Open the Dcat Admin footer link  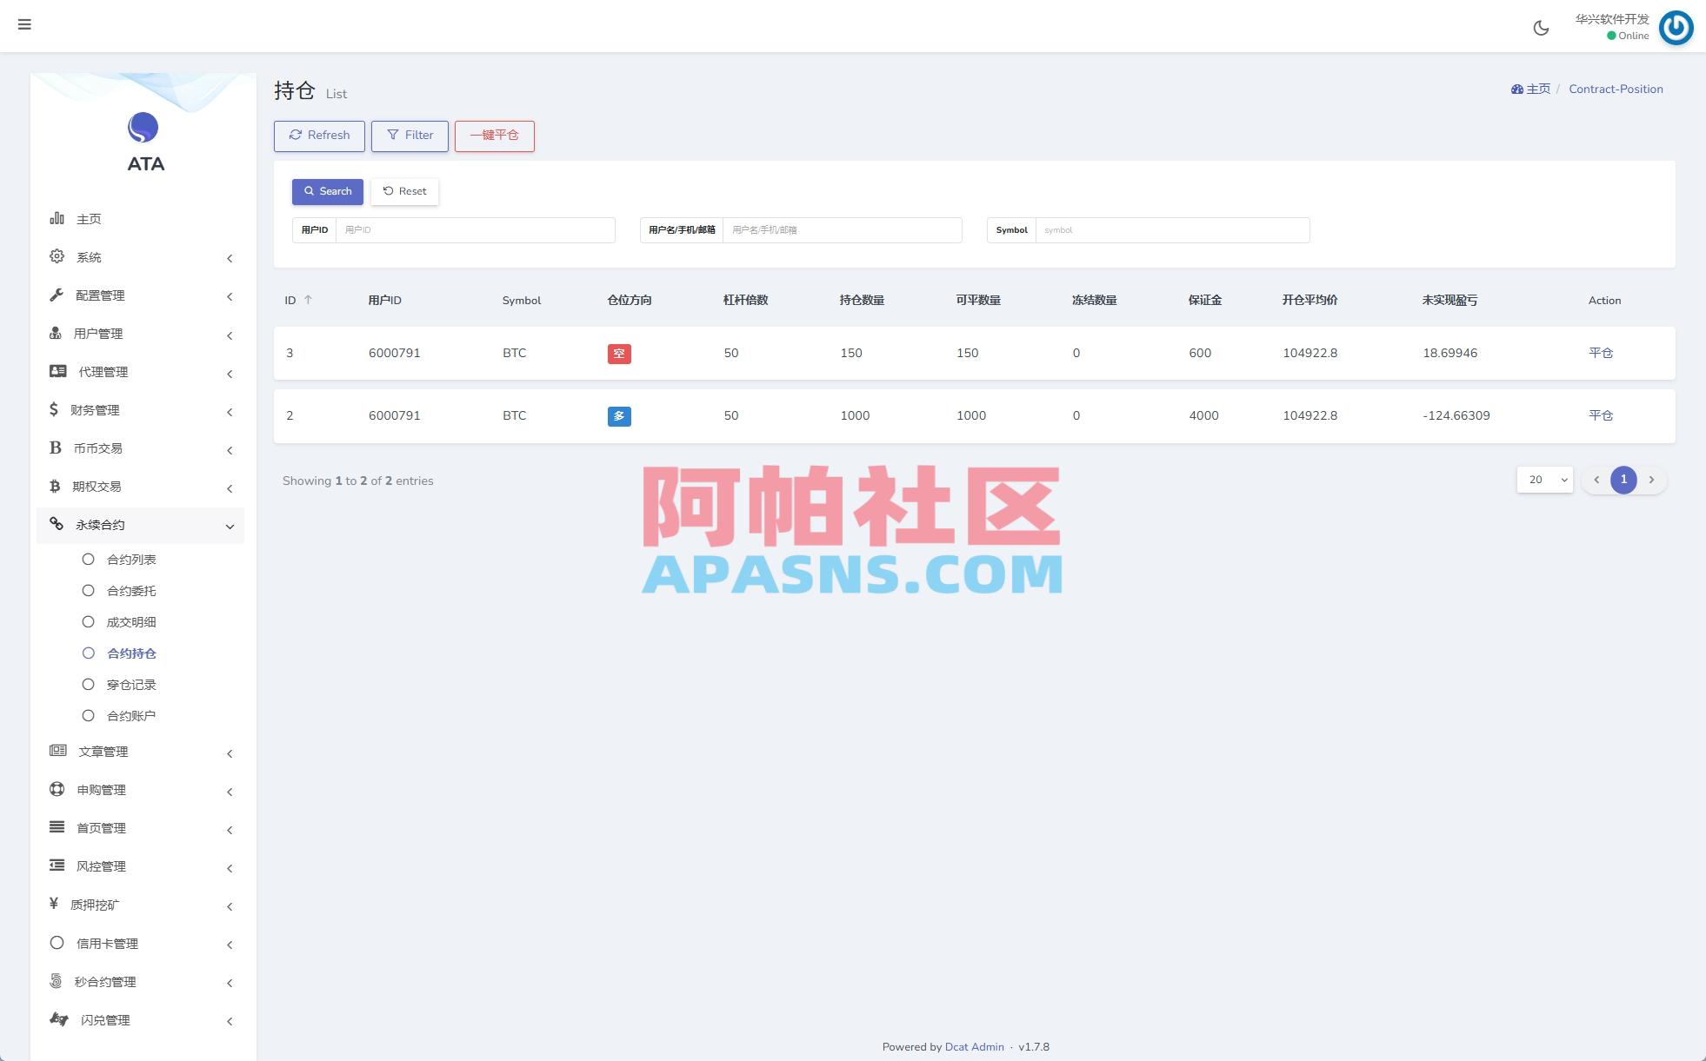[975, 1046]
